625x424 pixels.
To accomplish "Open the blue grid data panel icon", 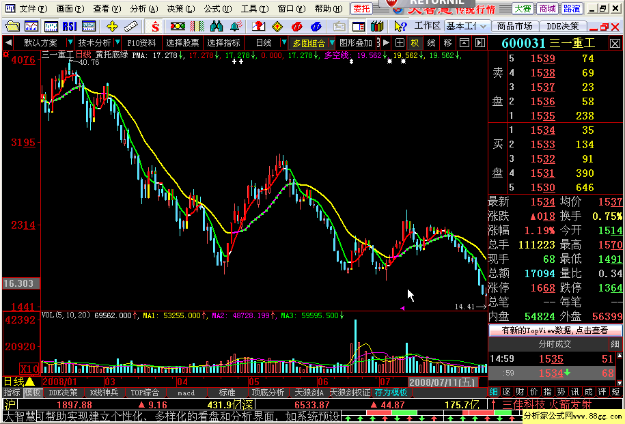I will pos(89,27).
